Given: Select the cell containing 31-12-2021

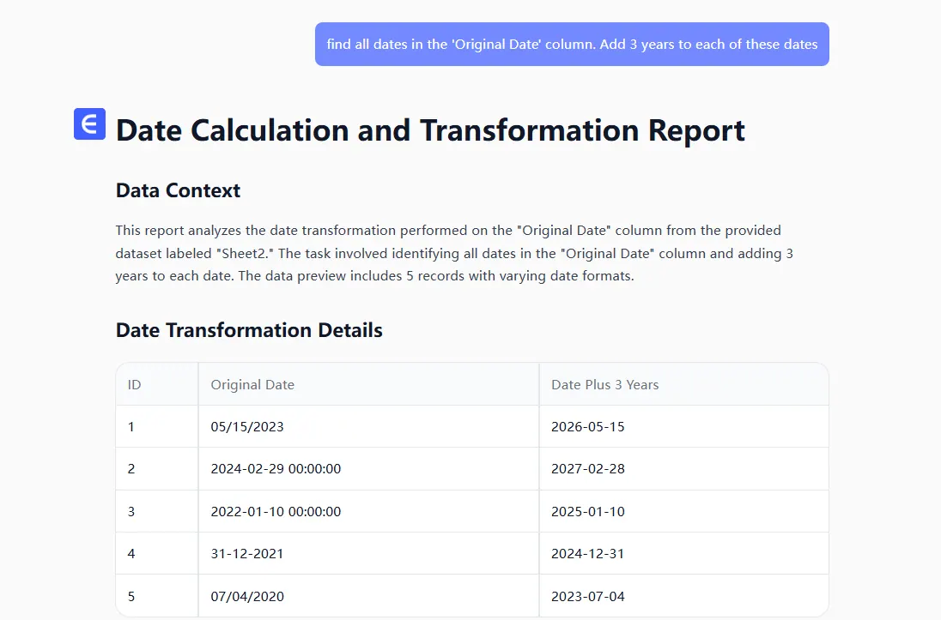Looking at the screenshot, I should [x=247, y=554].
